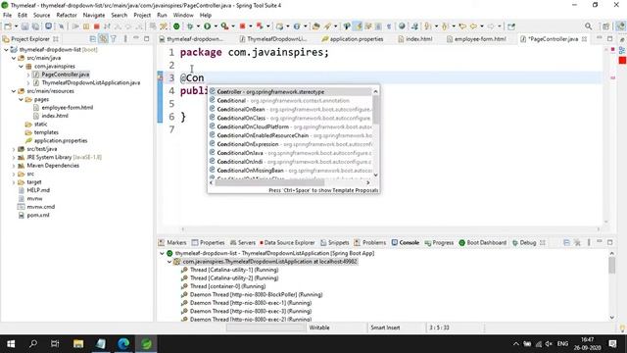Open File Explorer from Windows taskbar
This screenshot has width=627, height=353.
(x=78, y=344)
